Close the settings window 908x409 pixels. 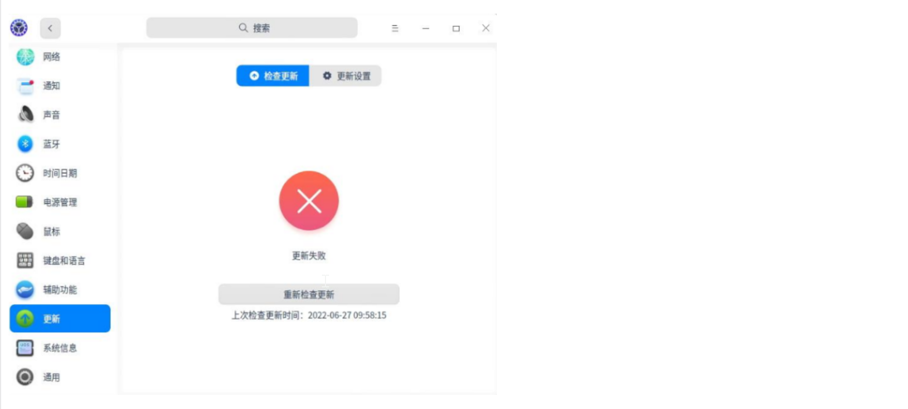[486, 28]
